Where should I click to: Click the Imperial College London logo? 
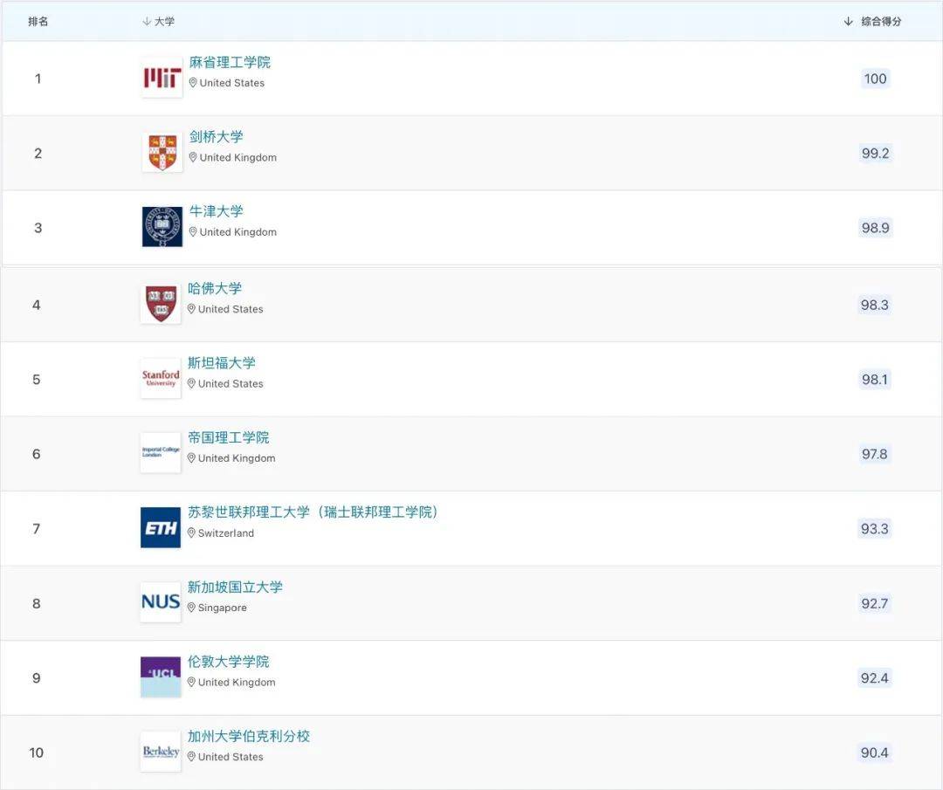[x=161, y=453]
